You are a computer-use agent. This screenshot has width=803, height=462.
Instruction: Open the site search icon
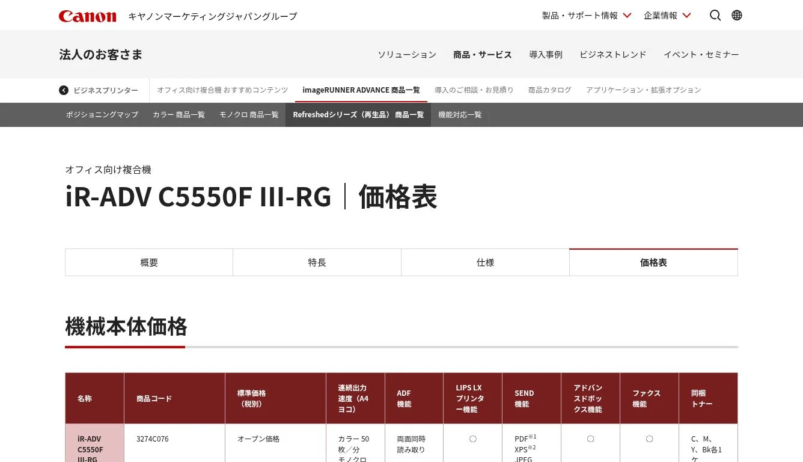pyautogui.click(x=715, y=16)
